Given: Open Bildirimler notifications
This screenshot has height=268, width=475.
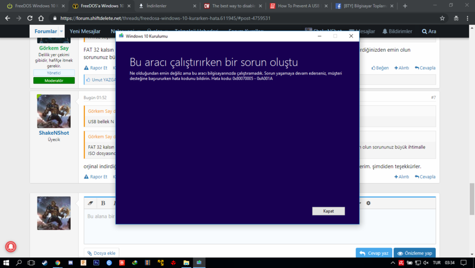Looking at the screenshot, I should 397,31.
